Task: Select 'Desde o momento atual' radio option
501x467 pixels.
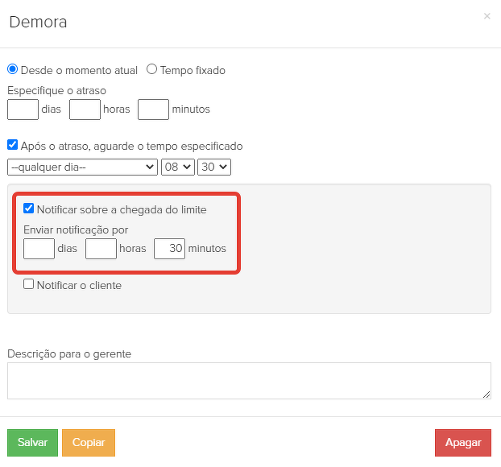Action: [12, 69]
